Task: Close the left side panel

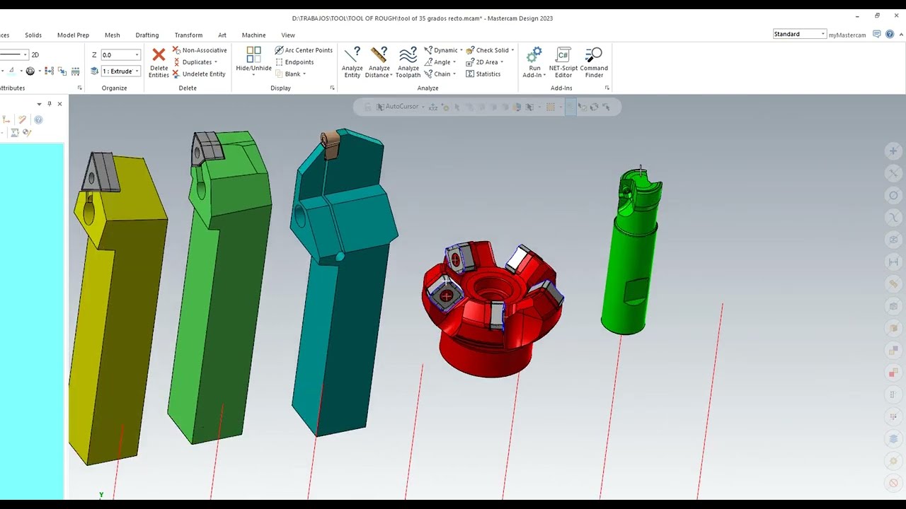Action: [59, 104]
